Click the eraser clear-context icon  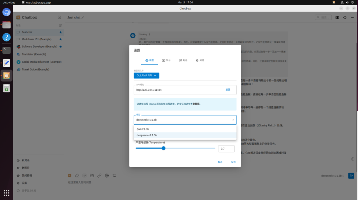click(x=77, y=176)
